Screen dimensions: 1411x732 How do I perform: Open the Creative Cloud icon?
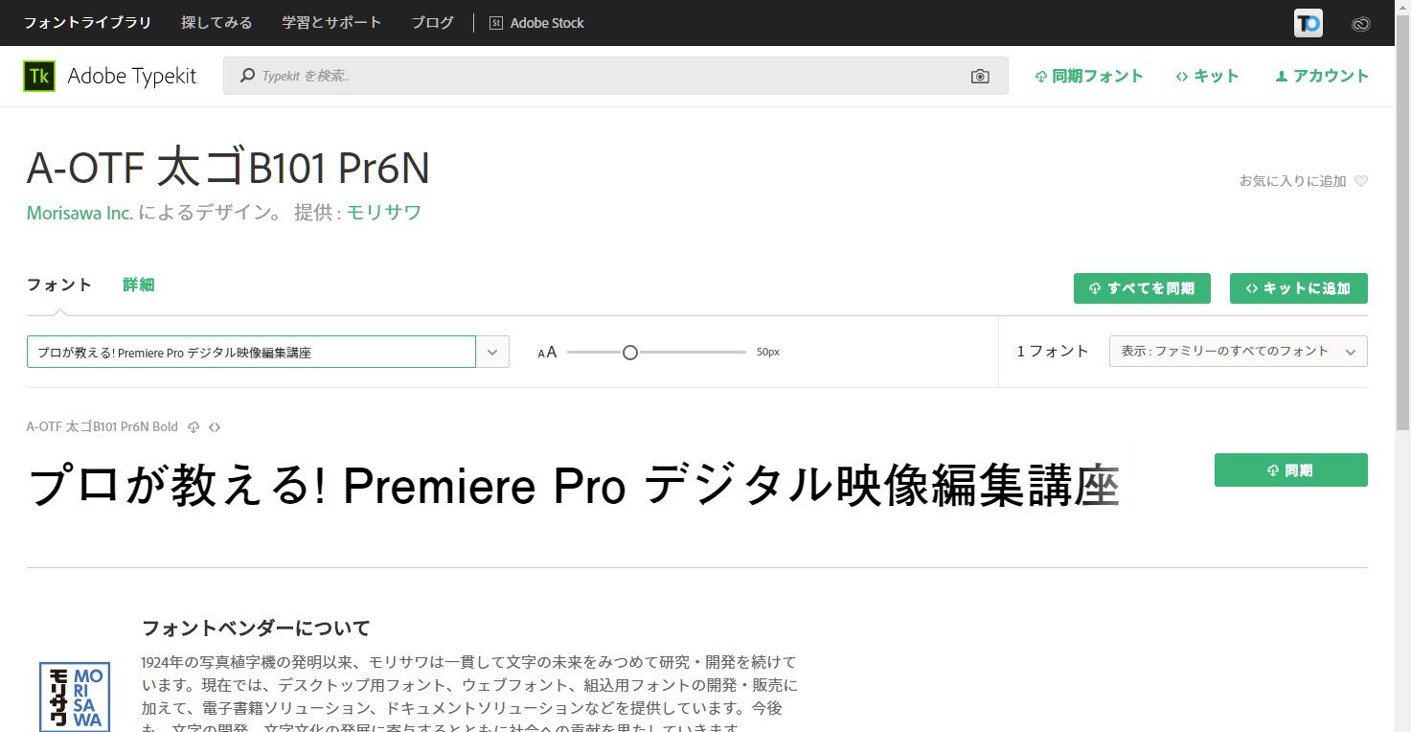(x=1360, y=24)
